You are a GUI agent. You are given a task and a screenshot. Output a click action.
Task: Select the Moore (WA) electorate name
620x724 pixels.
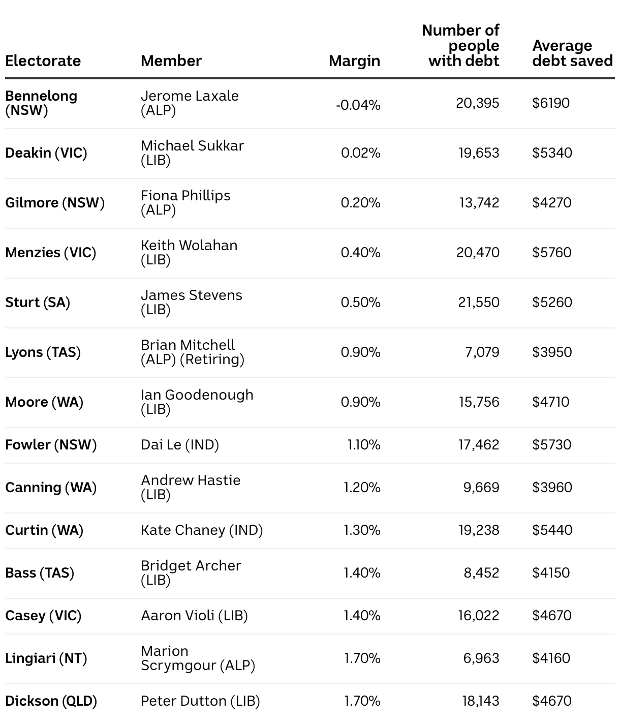44,402
